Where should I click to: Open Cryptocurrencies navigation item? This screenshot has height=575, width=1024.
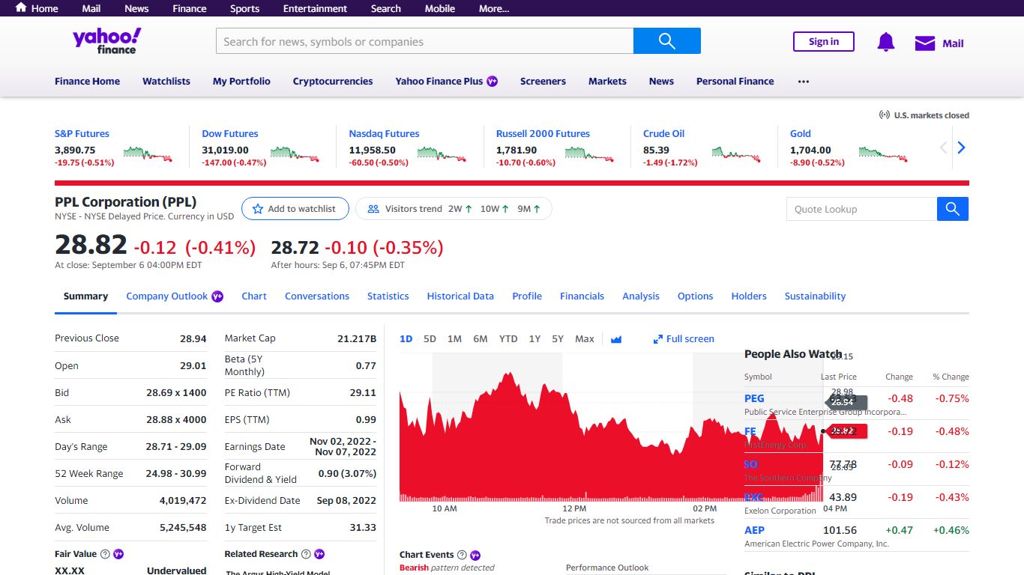pos(333,81)
